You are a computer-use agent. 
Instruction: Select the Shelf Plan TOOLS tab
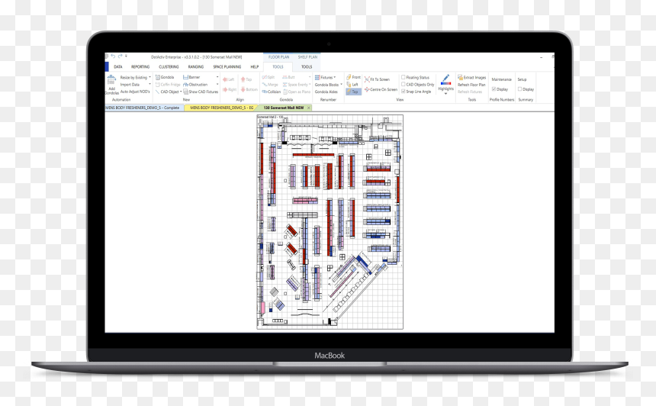click(307, 67)
